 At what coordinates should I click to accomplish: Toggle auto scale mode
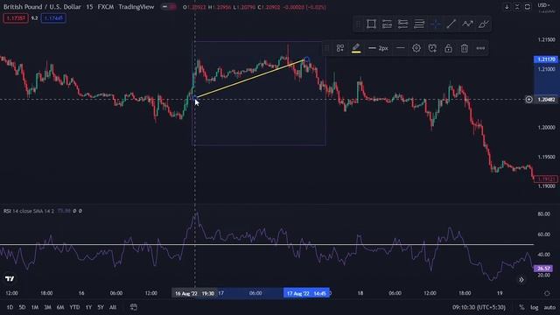point(549,307)
